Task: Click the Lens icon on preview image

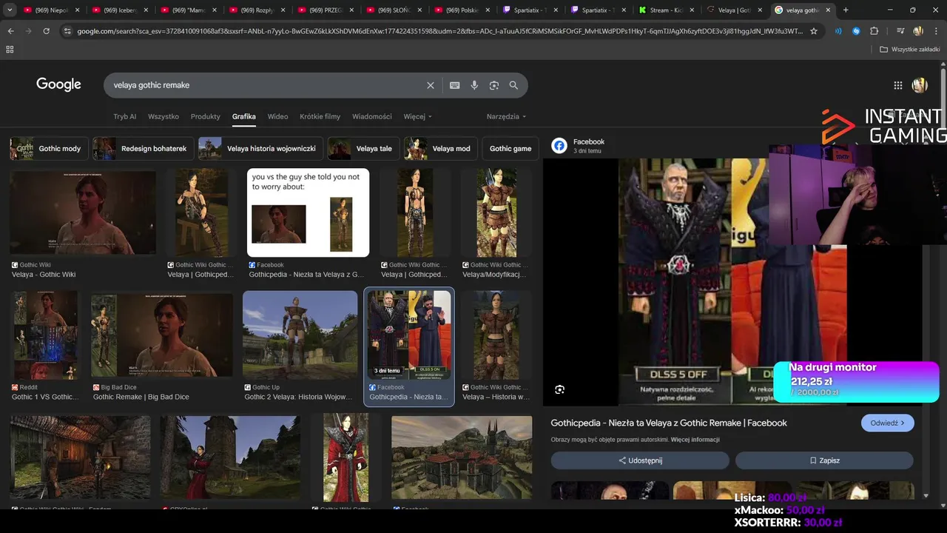Action: click(559, 389)
